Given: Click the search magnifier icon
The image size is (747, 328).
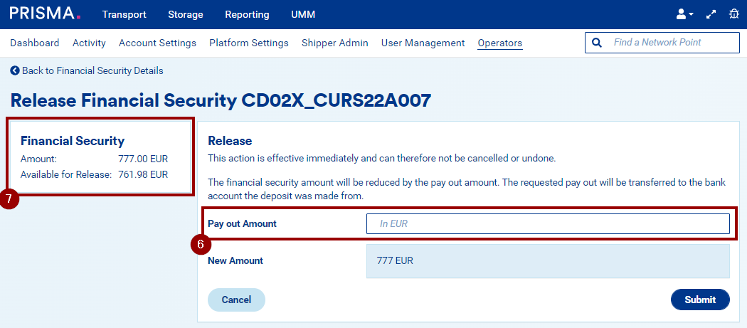Looking at the screenshot, I should (x=597, y=43).
